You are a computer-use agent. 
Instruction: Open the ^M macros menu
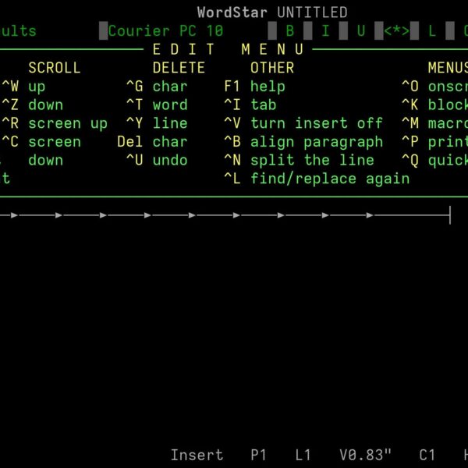[x=435, y=123]
